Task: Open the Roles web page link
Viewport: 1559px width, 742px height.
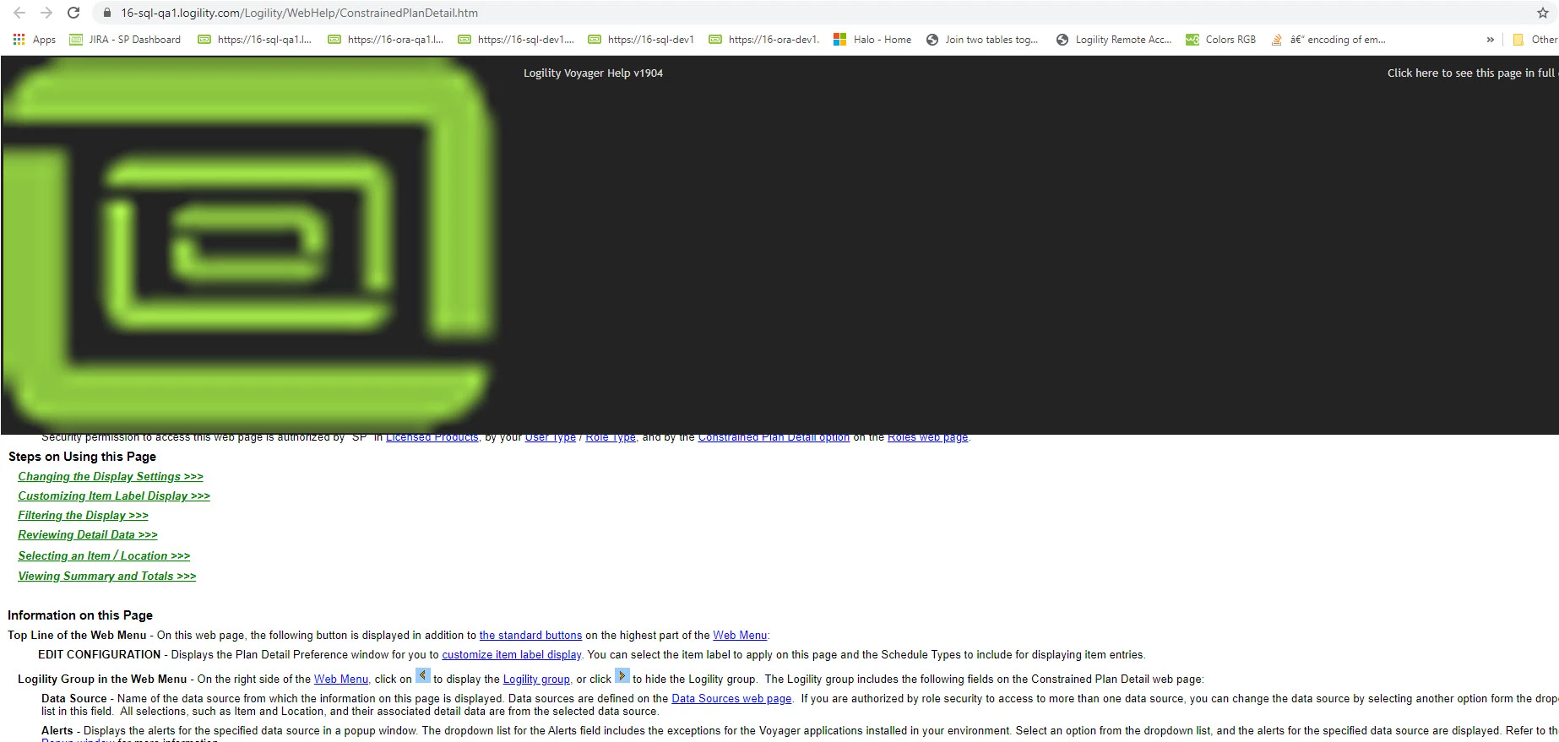Action: 927,437
